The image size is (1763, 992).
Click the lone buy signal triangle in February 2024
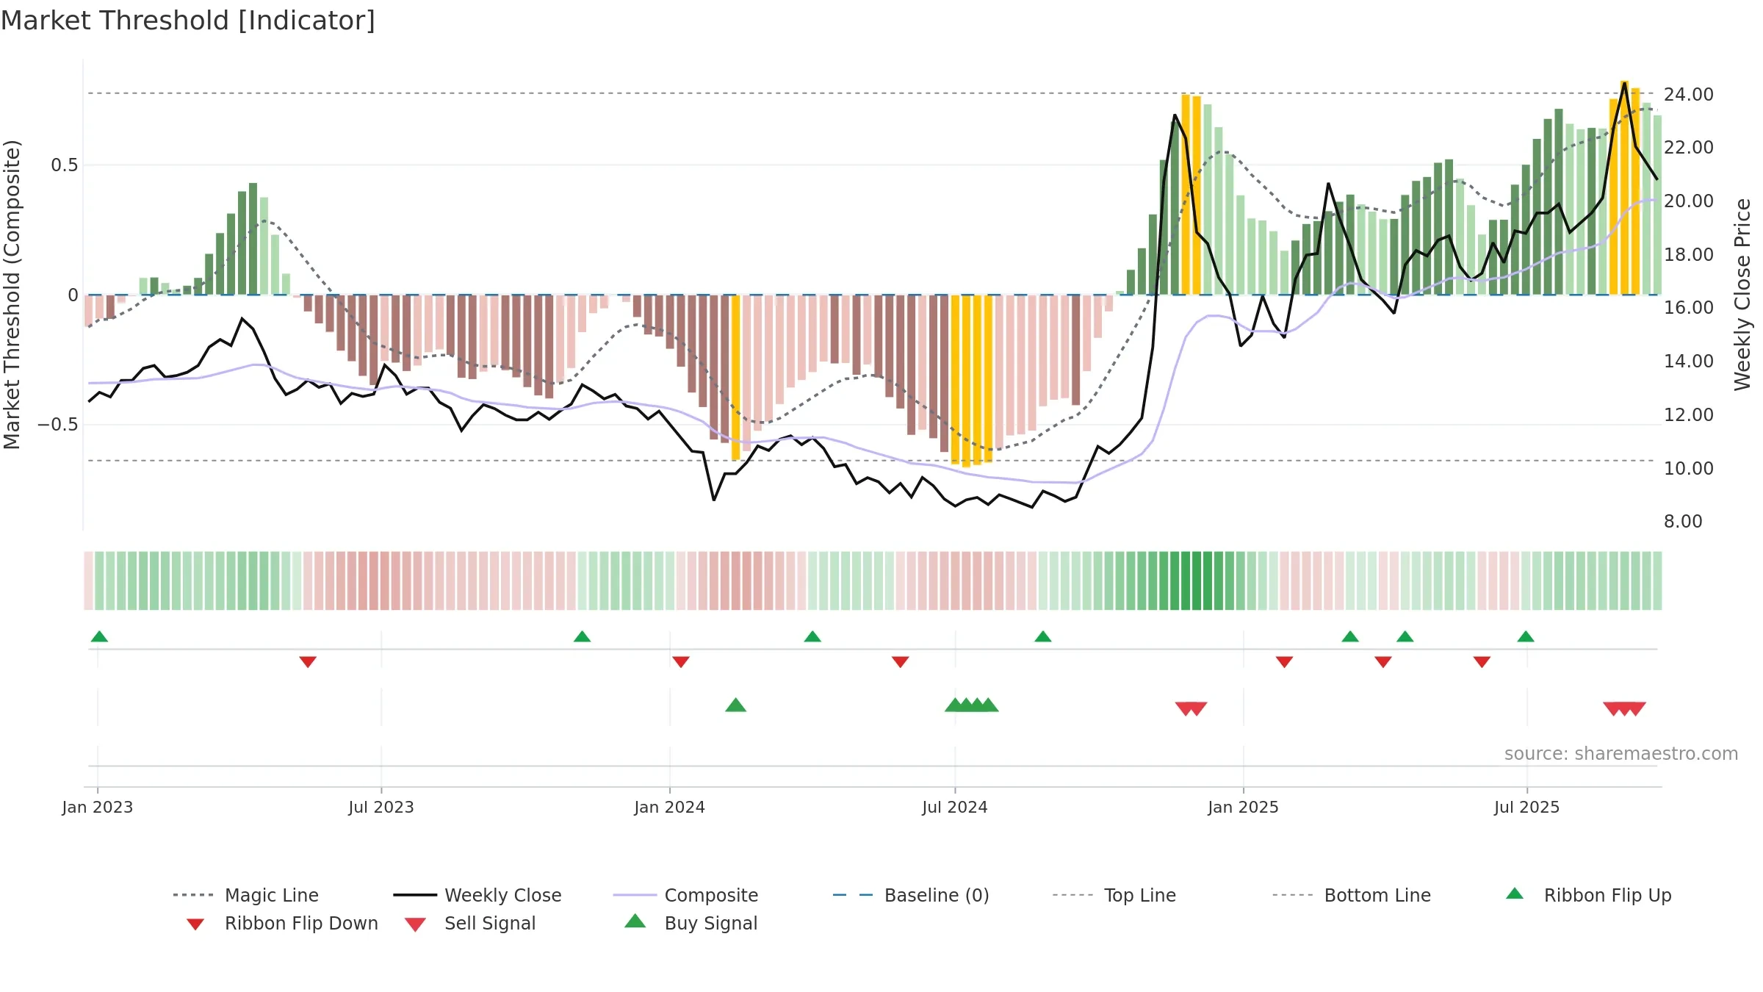pos(736,705)
